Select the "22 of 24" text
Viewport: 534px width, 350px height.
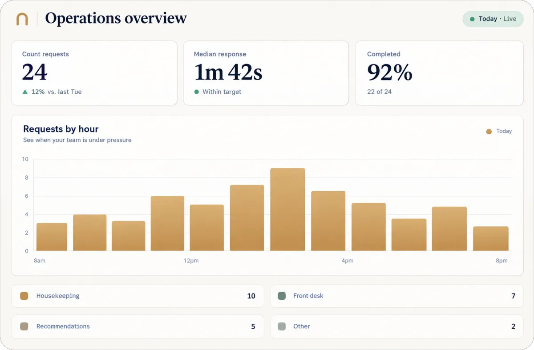coord(379,92)
